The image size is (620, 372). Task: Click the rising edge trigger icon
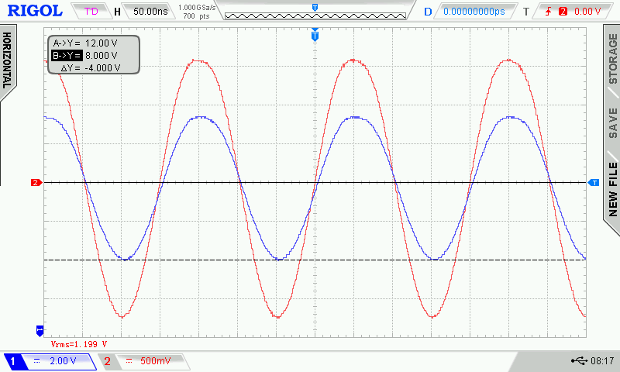pyautogui.click(x=549, y=12)
